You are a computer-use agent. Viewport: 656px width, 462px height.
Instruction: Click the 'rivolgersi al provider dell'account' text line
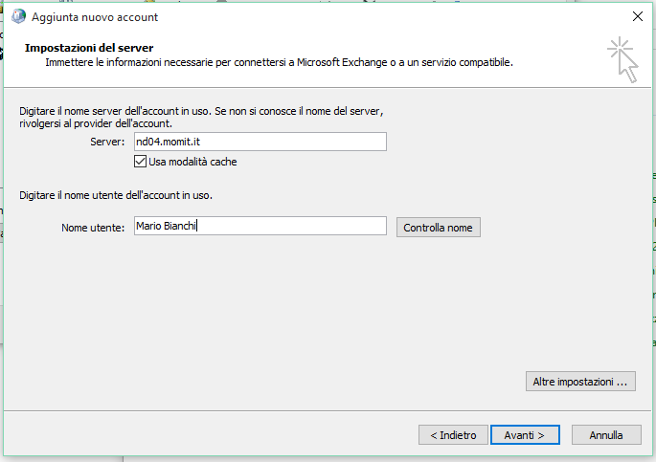click(96, 123)
